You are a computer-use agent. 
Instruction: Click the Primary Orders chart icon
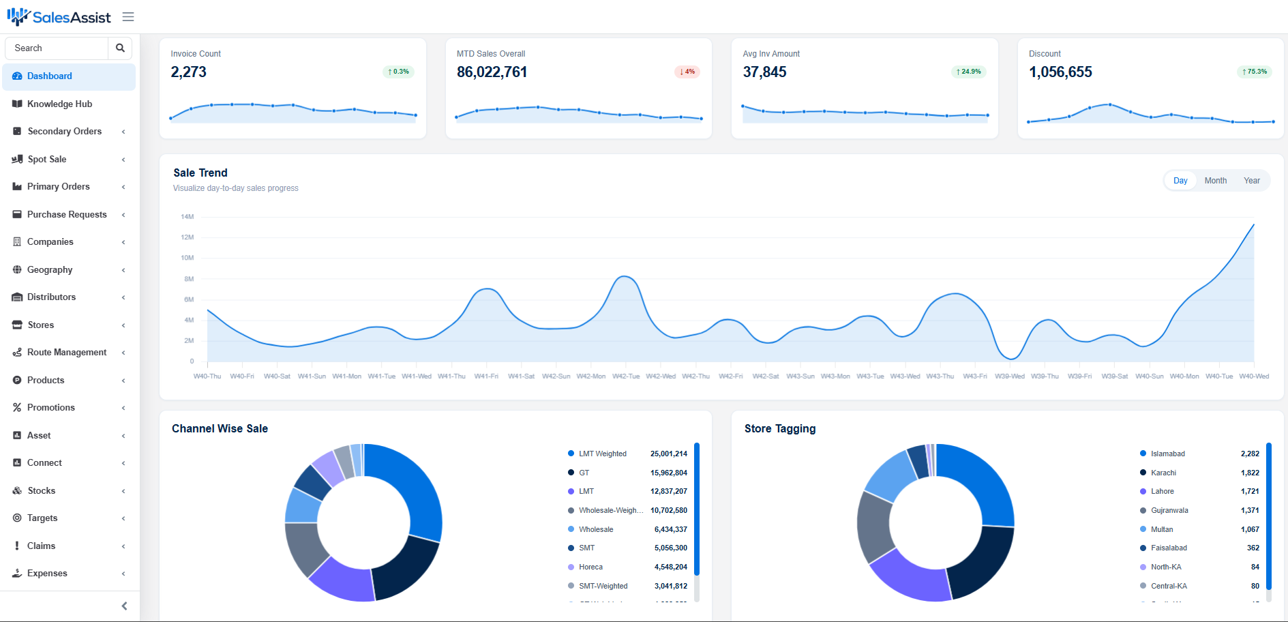[x=17, y=186]
